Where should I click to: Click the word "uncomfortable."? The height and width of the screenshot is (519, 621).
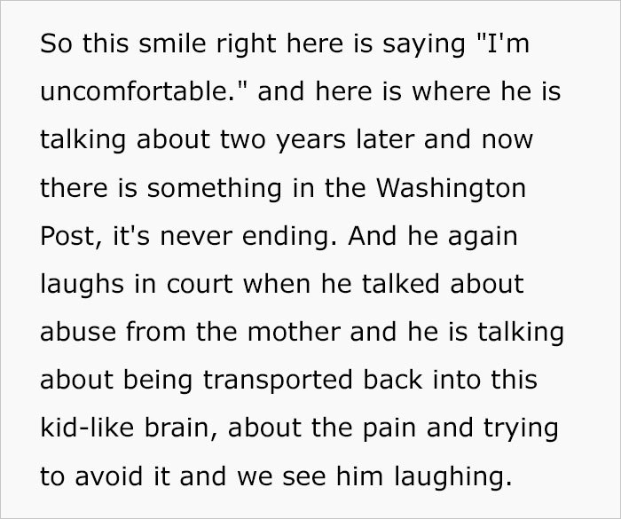(131, 92)
